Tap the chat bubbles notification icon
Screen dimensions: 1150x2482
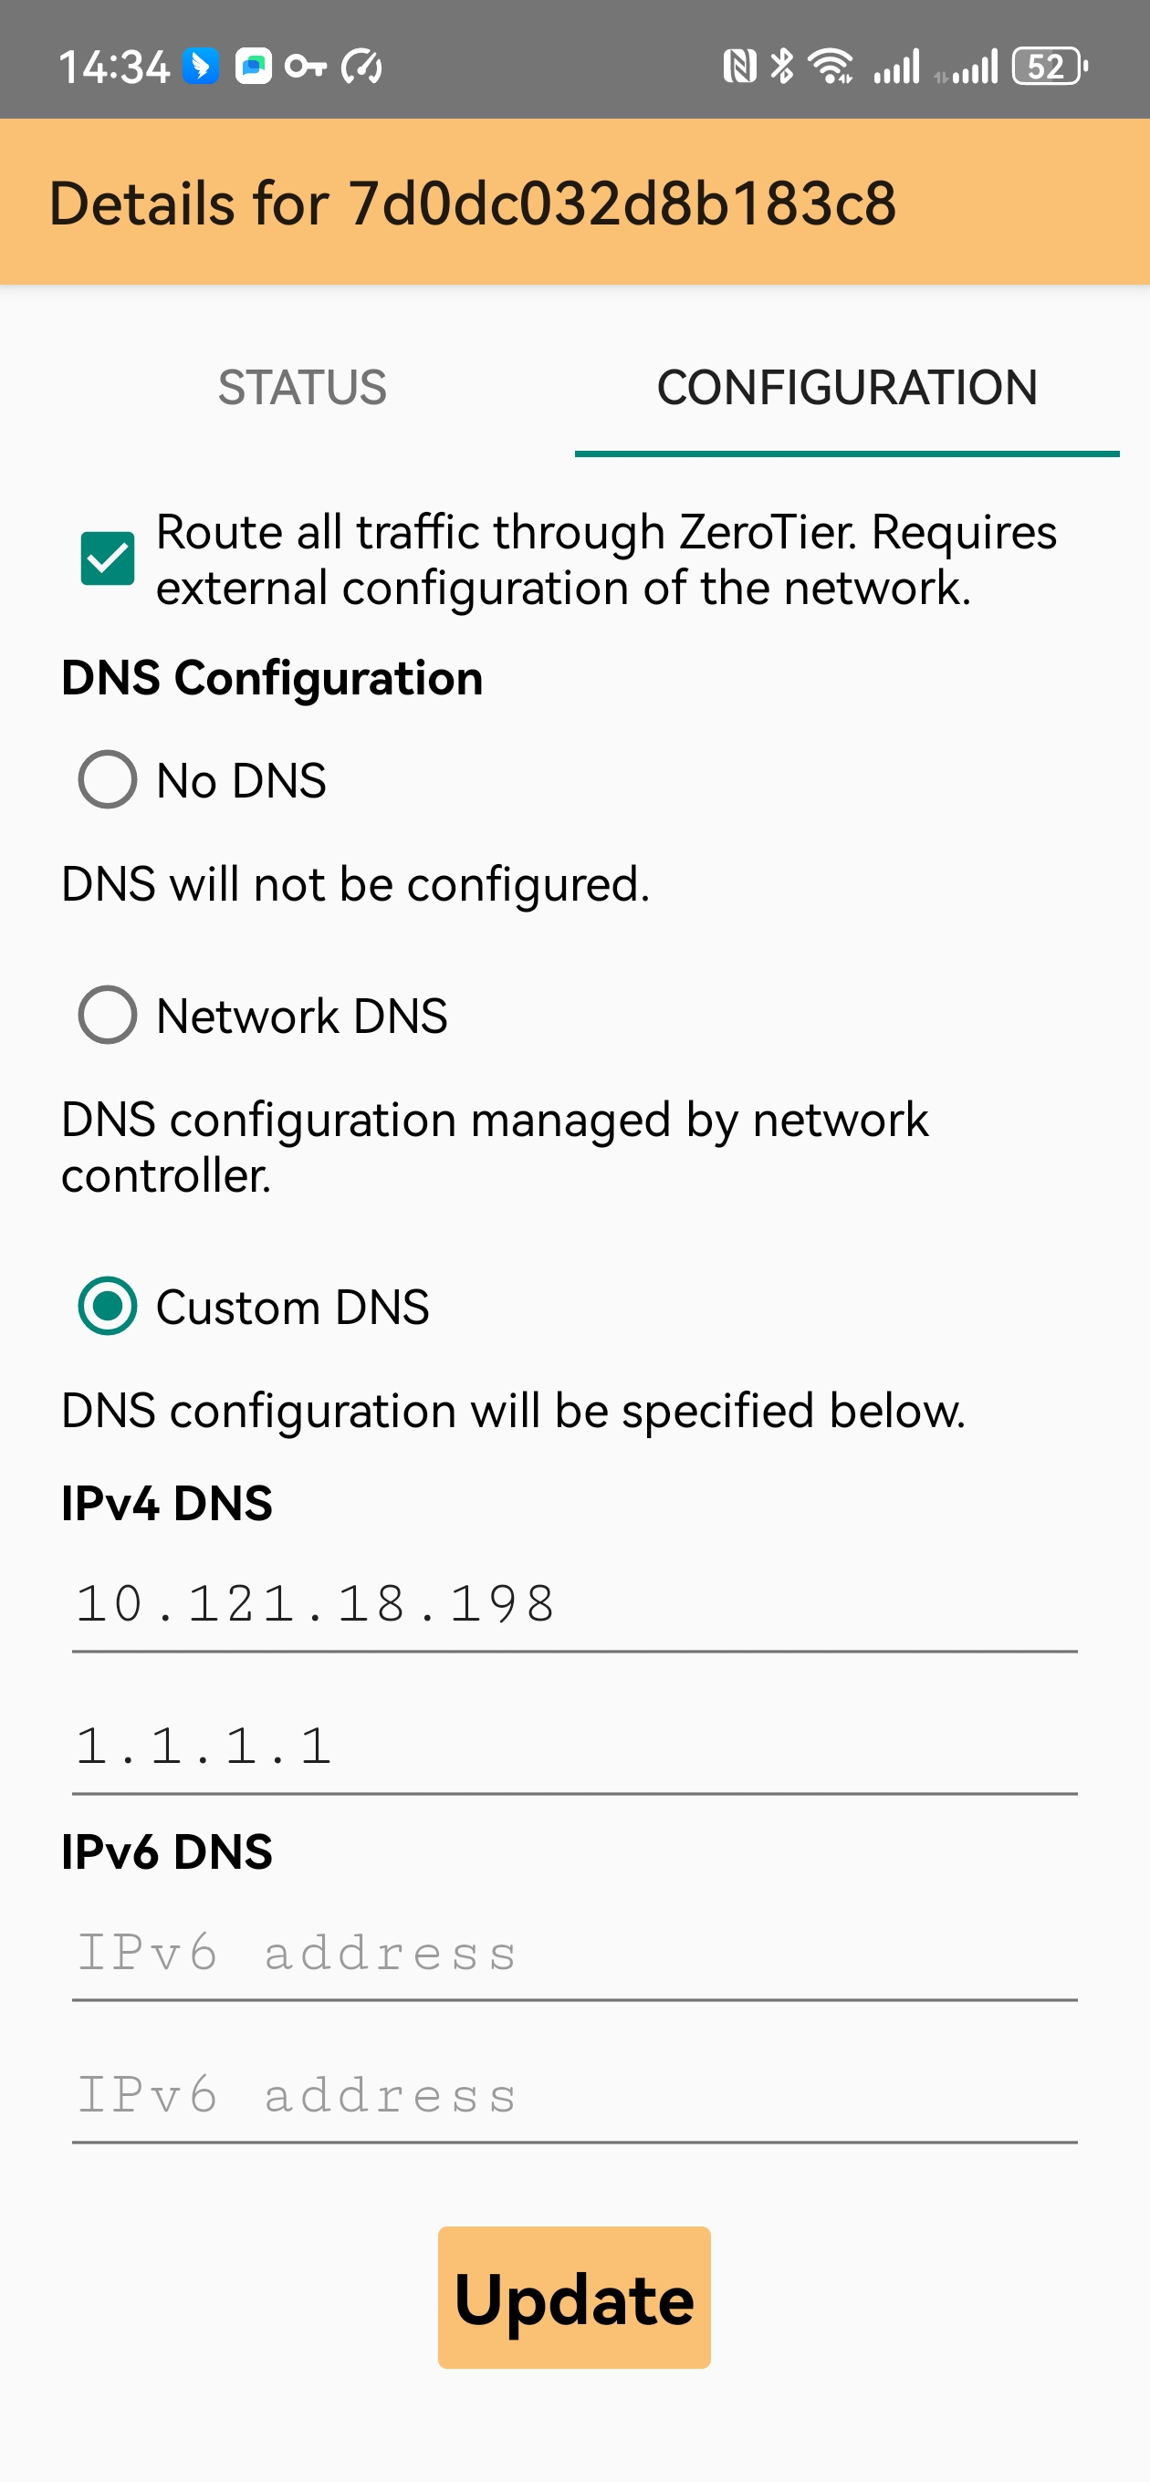pos(254,67)
